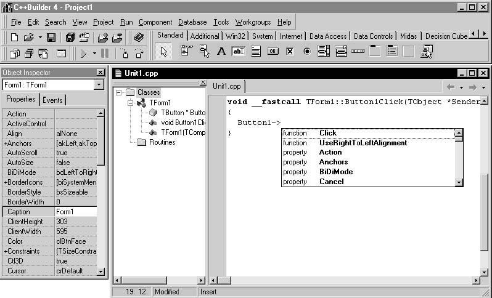The height and width of the screenshot is (298, 492).
Task: Click the Save All toolbar icon
Action: pyautogui.click(x=70, y=38)
